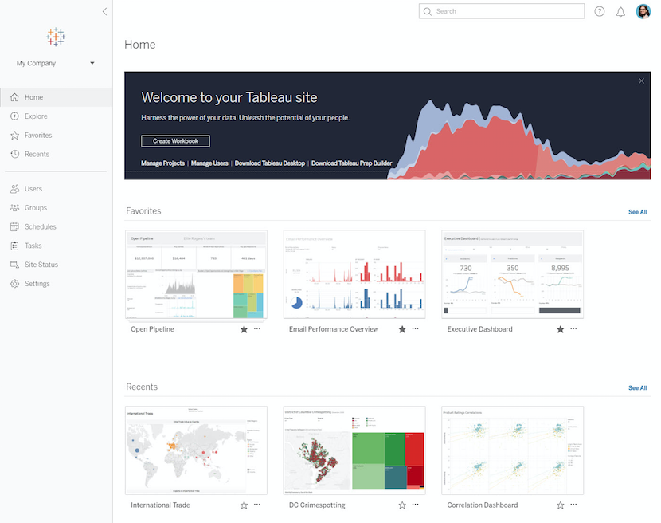Screen dimensions: 661x523
Task: Click the Email Performance Overview title
Action: click(x=334, y=329)
